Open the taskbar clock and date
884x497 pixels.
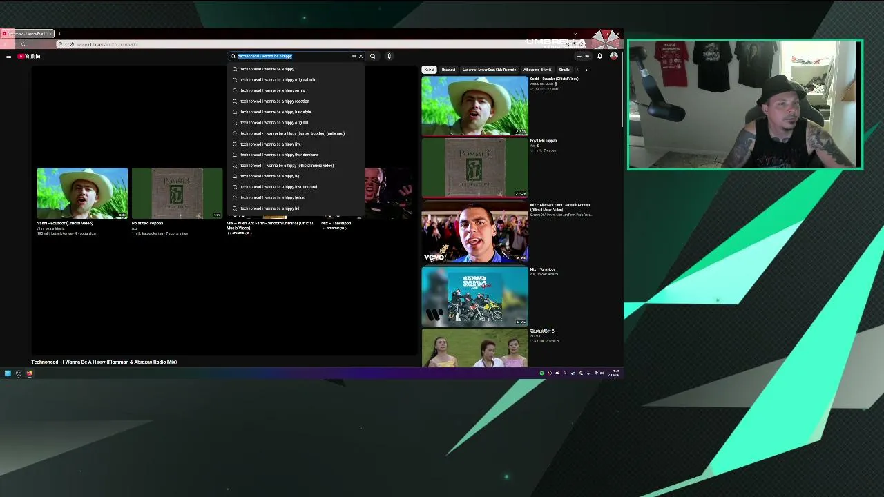click(x=614, y=373)
